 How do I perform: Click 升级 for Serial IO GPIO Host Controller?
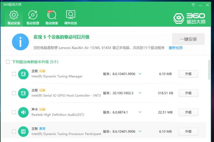[x=188, y=93]
